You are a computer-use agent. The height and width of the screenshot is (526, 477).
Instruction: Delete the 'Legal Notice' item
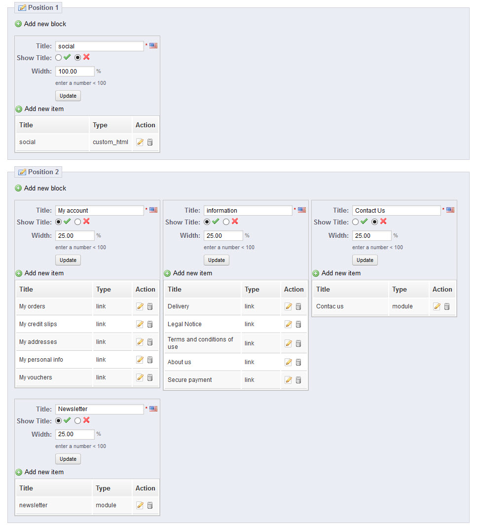point(298,324)
